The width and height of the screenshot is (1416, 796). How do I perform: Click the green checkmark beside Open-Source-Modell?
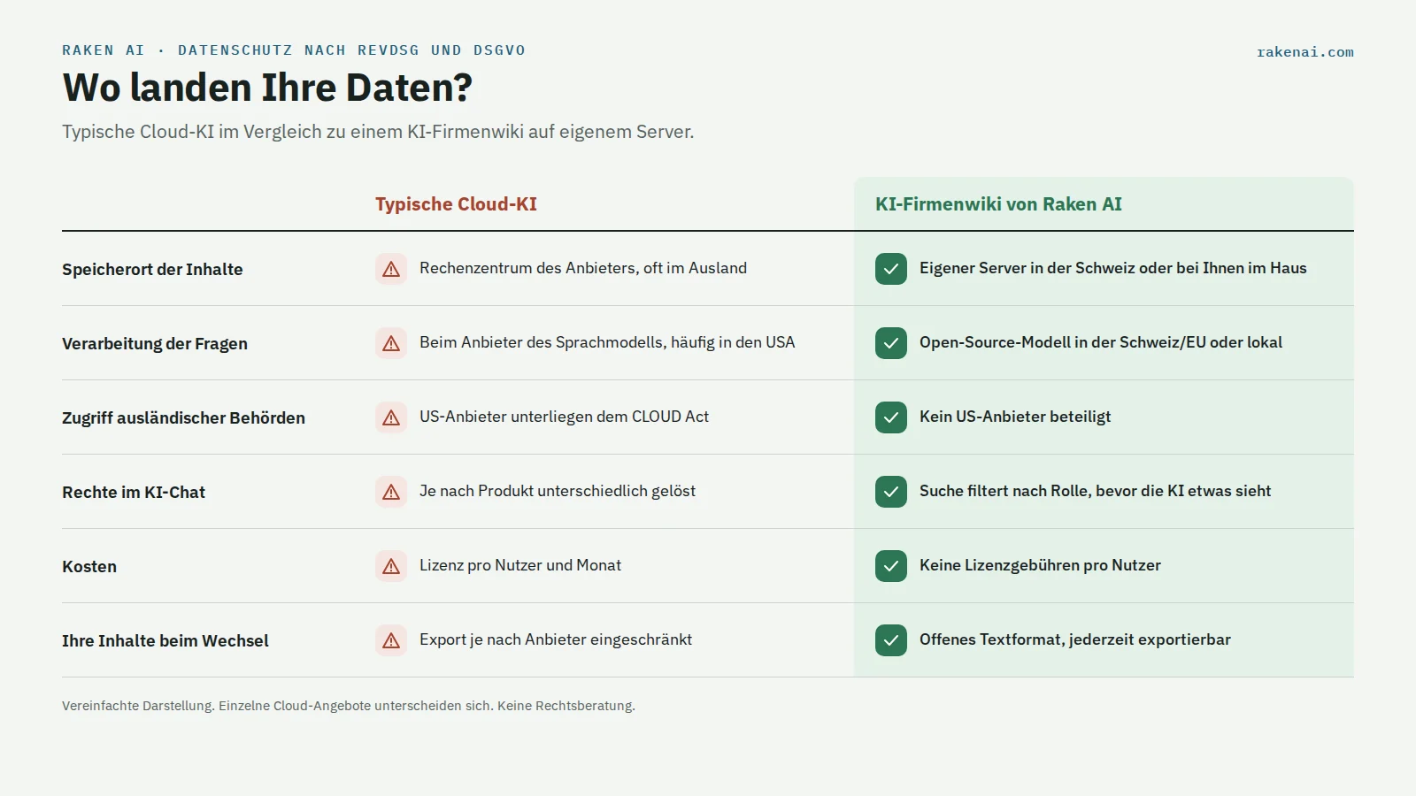(x=891, y=343)
